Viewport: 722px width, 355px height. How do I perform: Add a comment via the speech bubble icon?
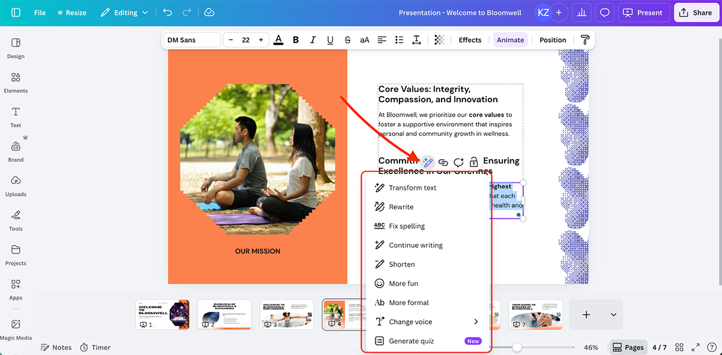click(x=458, y=162)
